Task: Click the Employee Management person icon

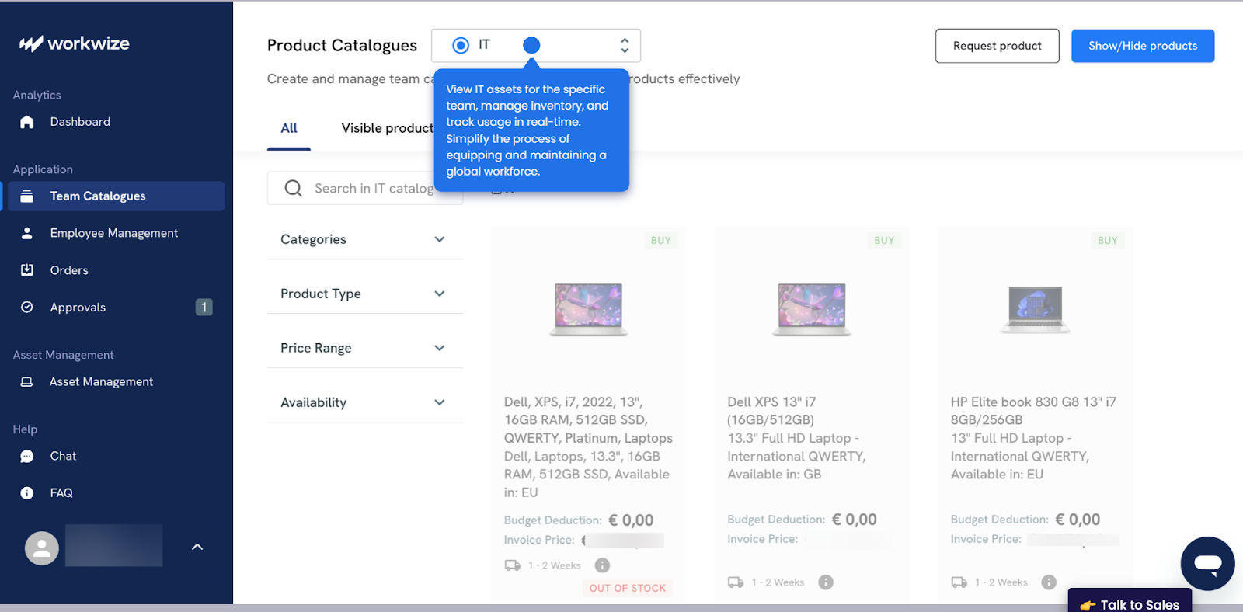Action: tap(27, 233)
